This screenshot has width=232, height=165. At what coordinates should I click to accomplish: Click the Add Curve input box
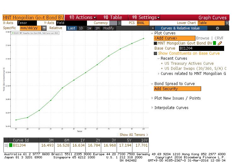pos(175,38)
